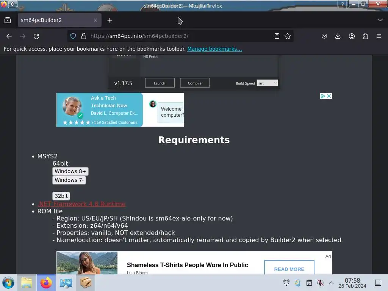Click the AdChoices triangle icon
Screen dimensions: 388x291
323,96
